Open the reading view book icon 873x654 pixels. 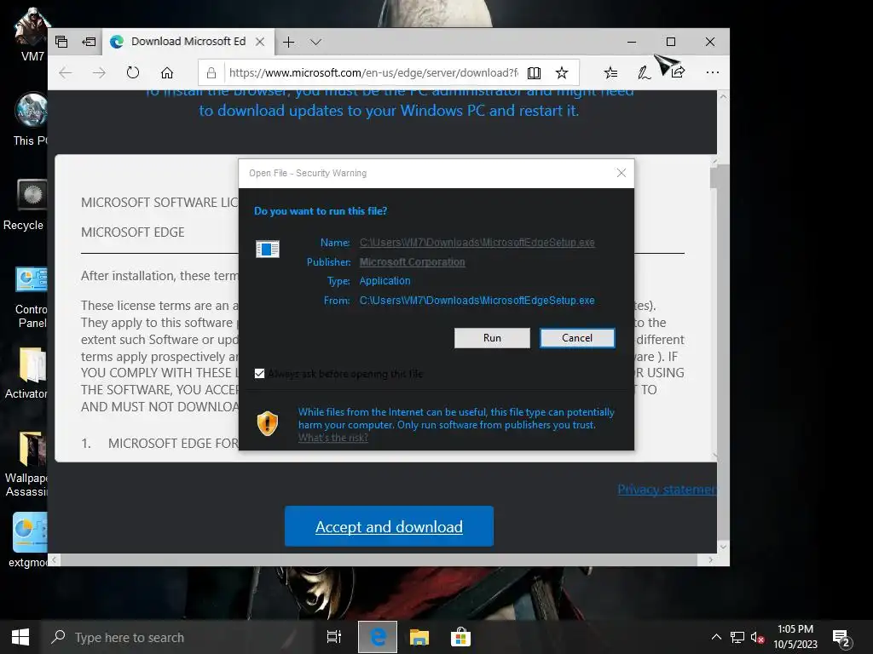[534, 73]
